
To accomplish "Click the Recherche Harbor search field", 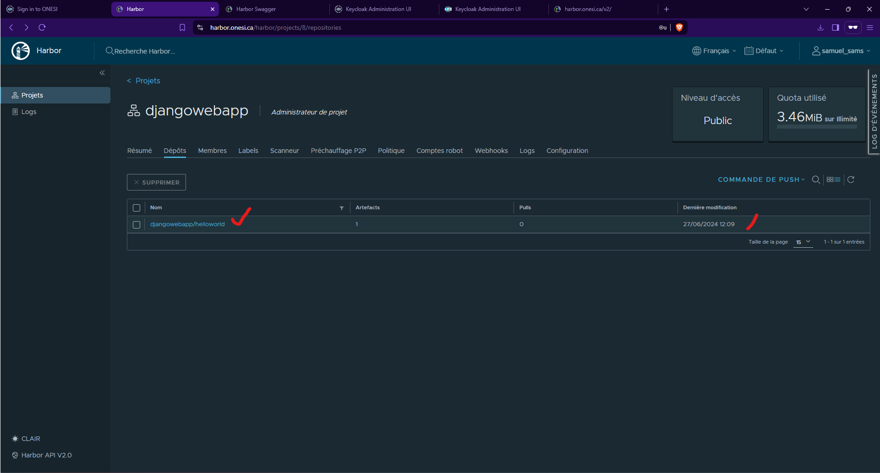I will pyautogui.click(x=145, y=51).
